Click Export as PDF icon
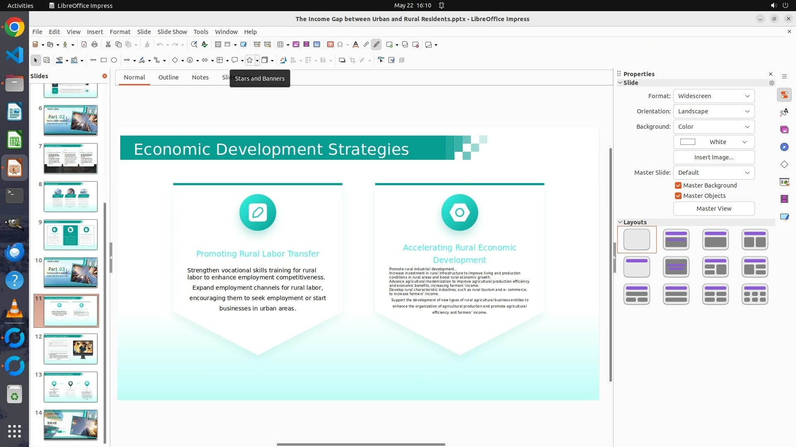The image size is (796, 447). click(x=84, y=45)
